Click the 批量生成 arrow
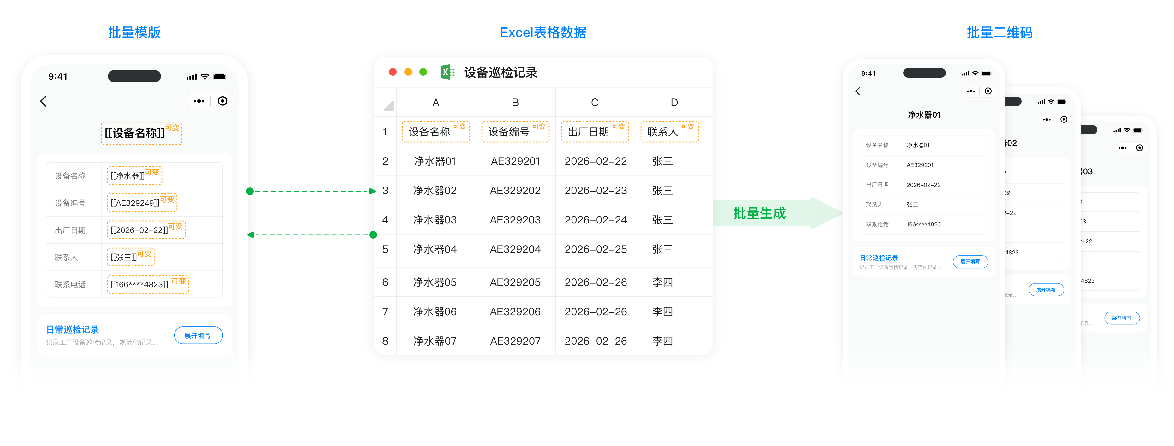 tap(777, 213)
